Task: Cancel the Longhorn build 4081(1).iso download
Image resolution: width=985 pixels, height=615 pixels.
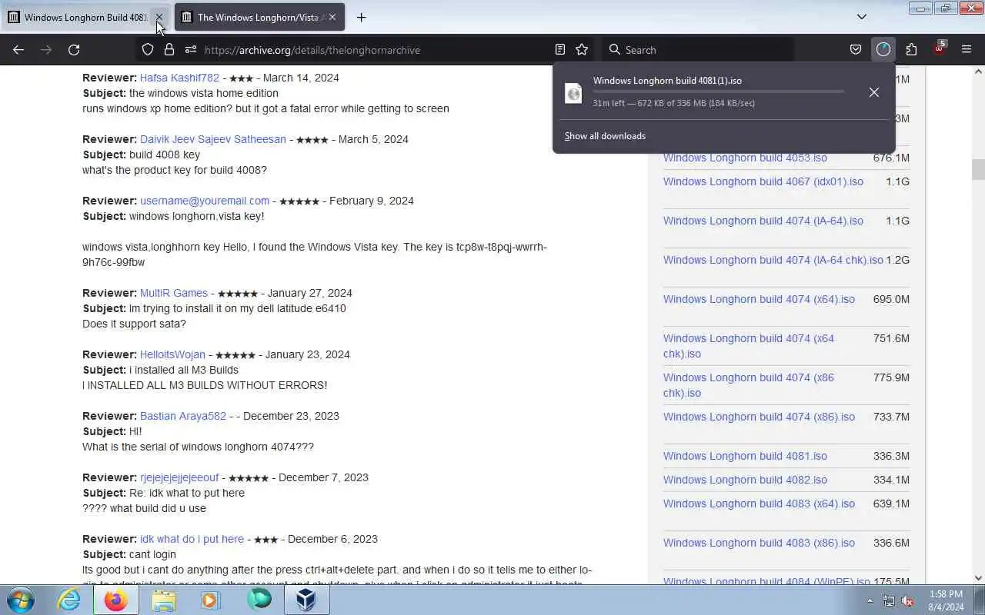Action: (x=873, y=92)
